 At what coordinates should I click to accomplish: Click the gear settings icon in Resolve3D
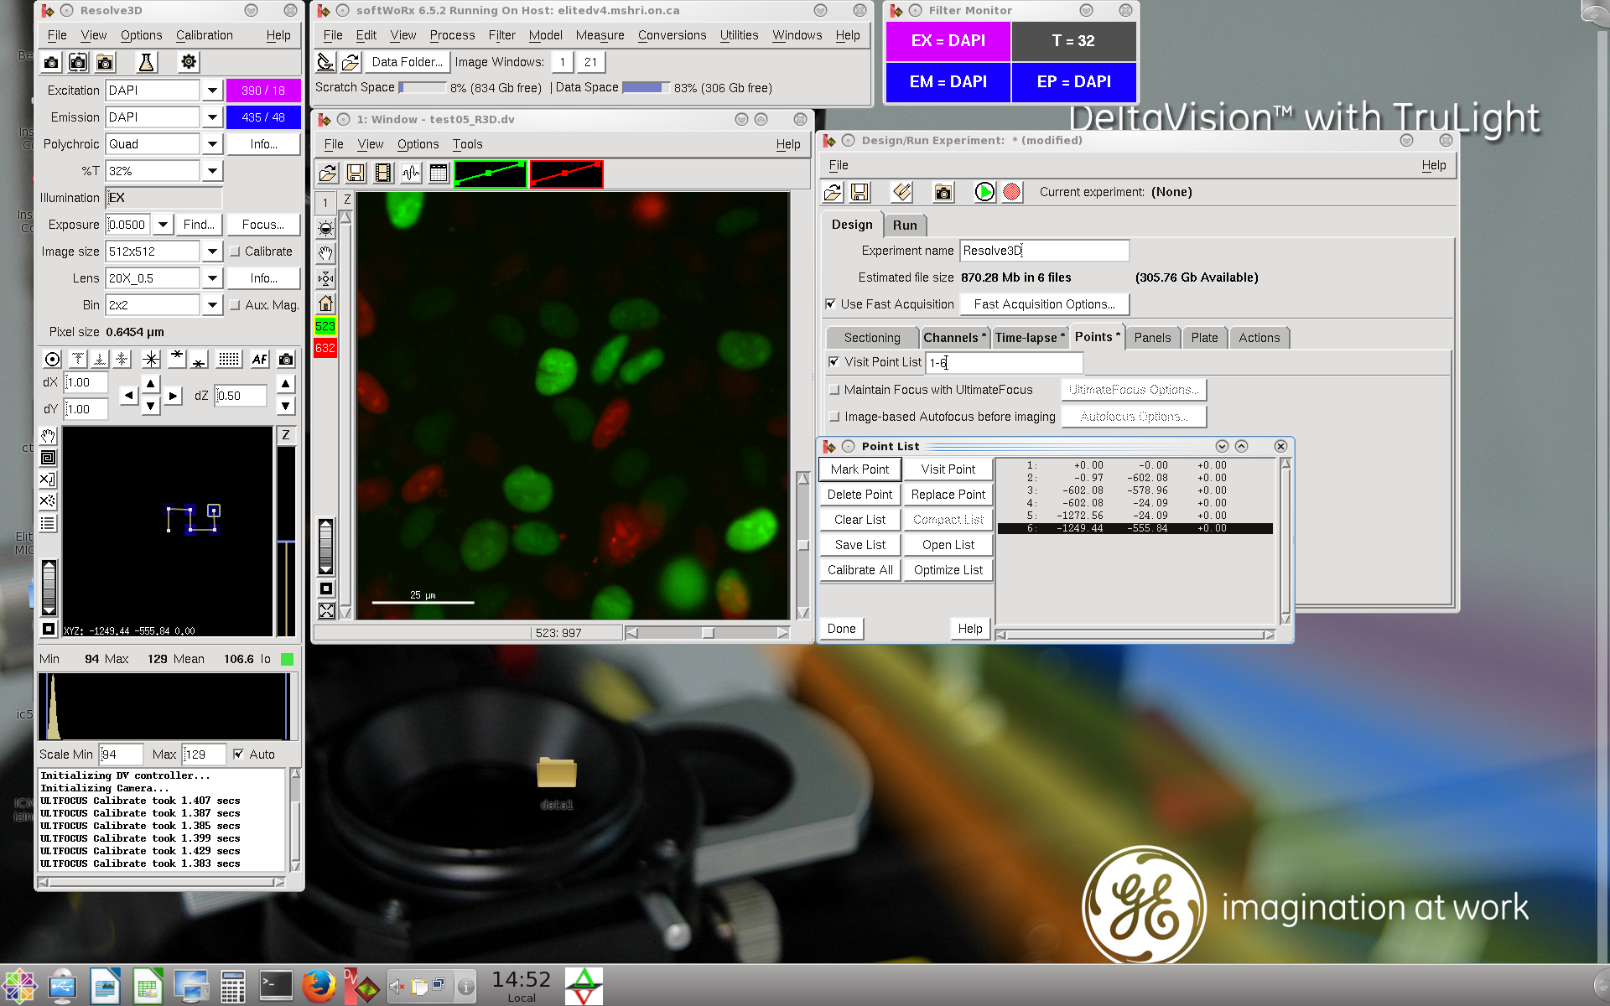pos(189,62)
